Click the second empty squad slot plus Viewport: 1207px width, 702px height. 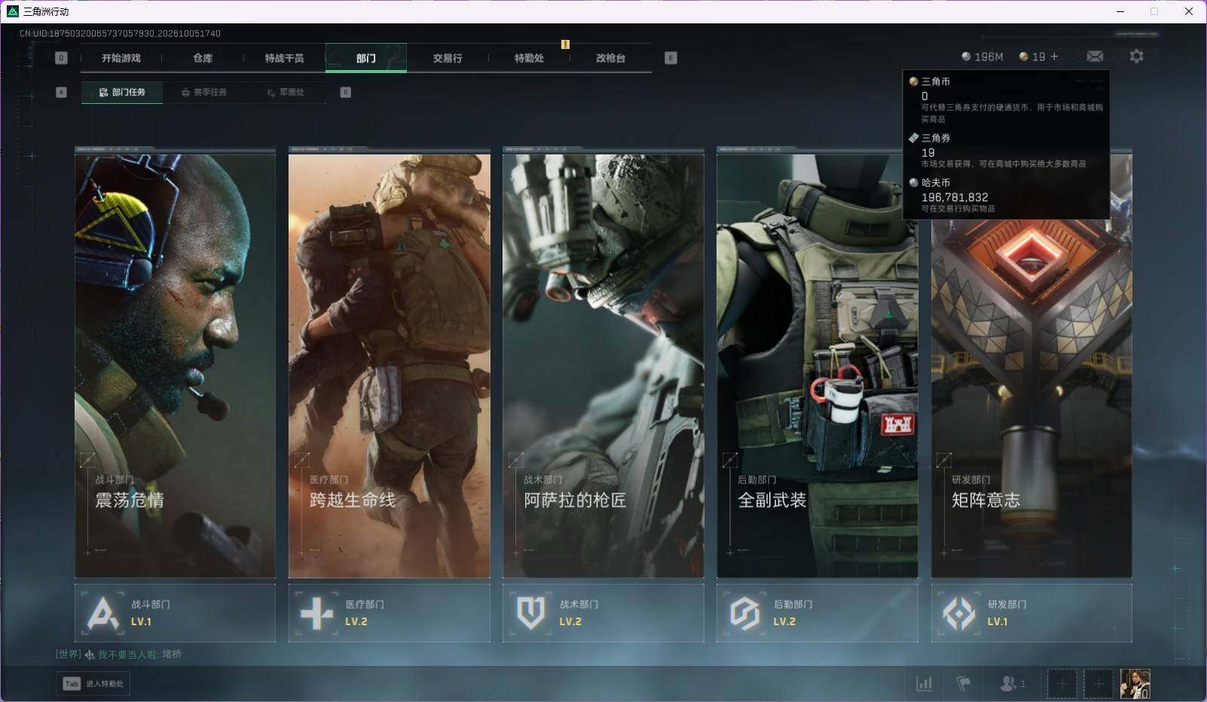point(1099,684)
